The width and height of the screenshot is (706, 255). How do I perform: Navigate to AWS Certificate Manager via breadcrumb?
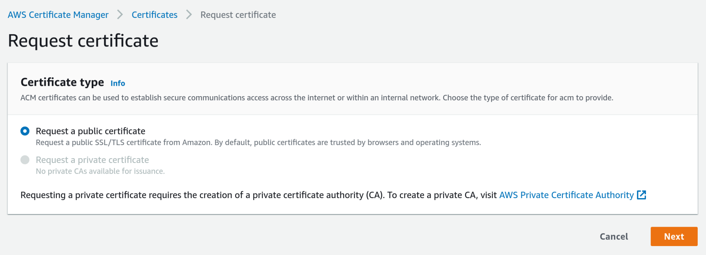click(x=58, y=14)
